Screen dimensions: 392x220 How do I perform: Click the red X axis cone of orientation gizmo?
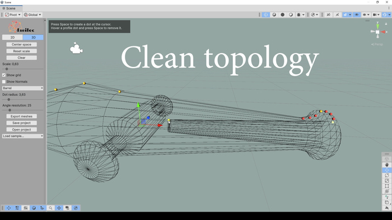(x=383, y=32)
